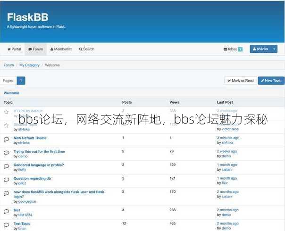
Task: Click speech bubble icon for Test Topic row
Action: [x=6, y=225]
